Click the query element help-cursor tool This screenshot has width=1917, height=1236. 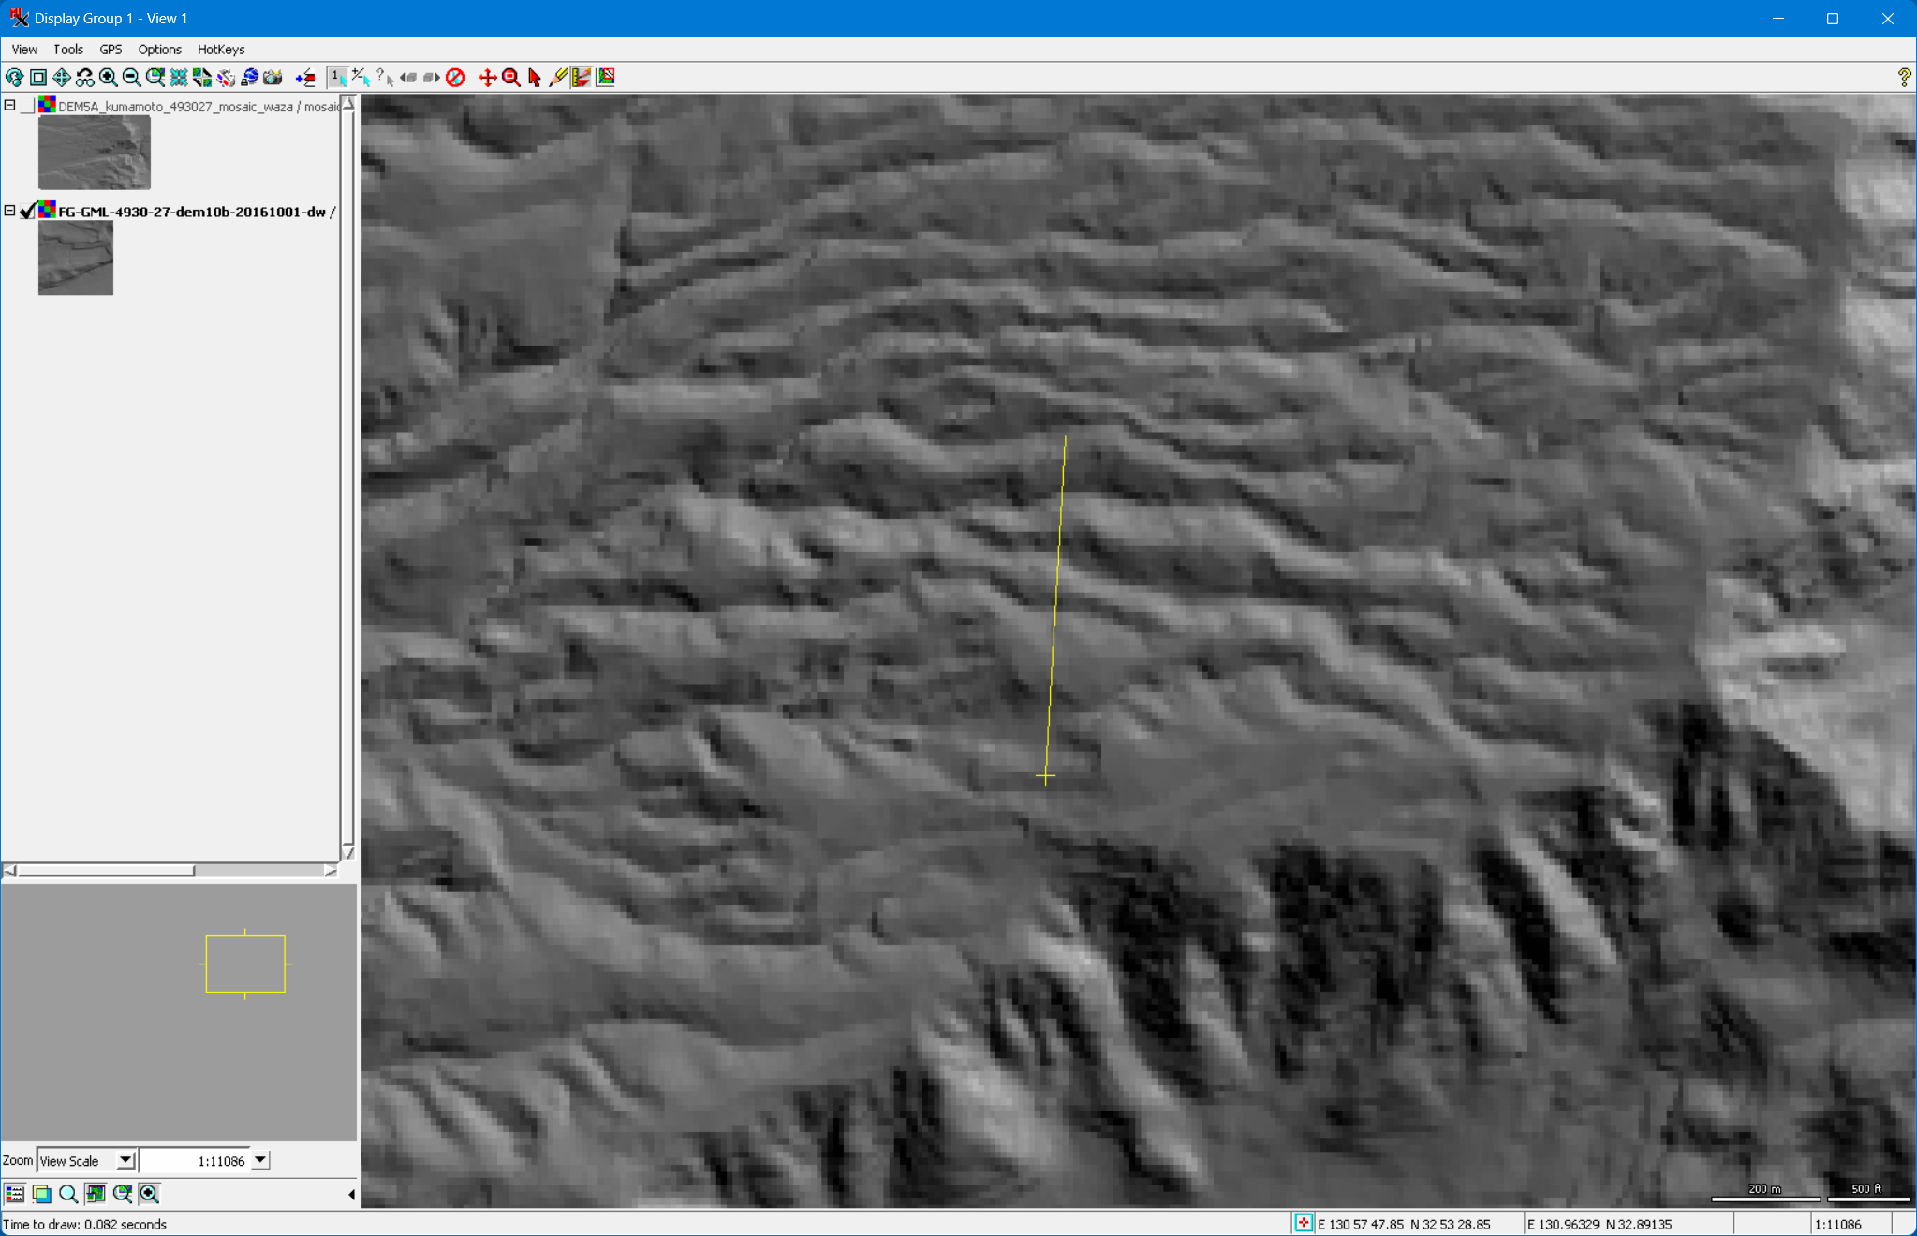pyautogui.click(x=384, y=78)
